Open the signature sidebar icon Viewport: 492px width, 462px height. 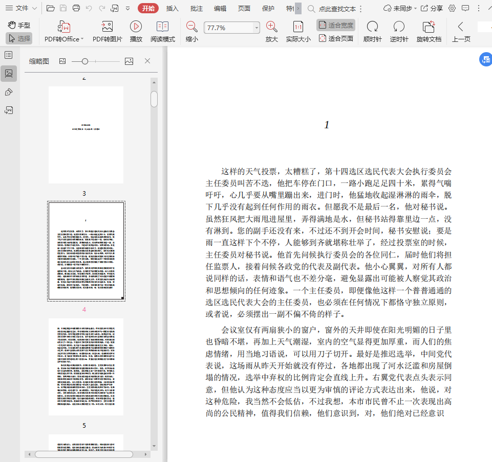click(x=9, y=110)
